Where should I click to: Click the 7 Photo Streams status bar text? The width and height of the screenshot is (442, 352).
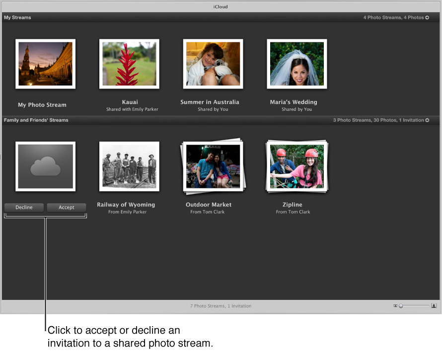(x=221, y=306)
